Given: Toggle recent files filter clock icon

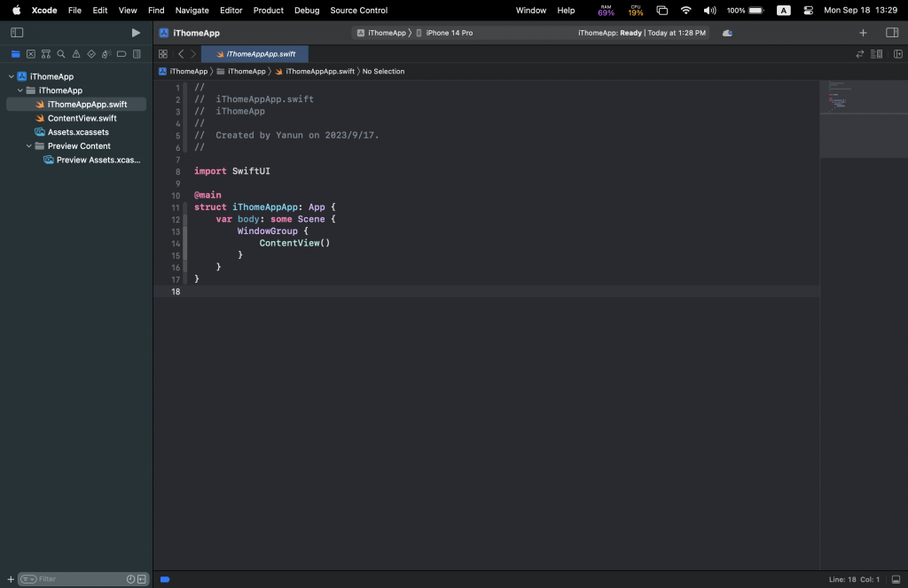Looking at the screenshot, I should pos(131,579).
